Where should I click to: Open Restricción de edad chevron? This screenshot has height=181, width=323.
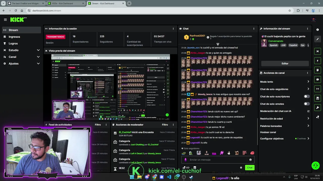[308, 119]
